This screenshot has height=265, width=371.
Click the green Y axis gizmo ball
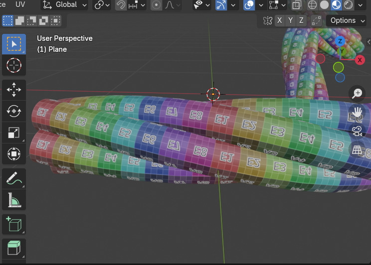coord(342,51)
